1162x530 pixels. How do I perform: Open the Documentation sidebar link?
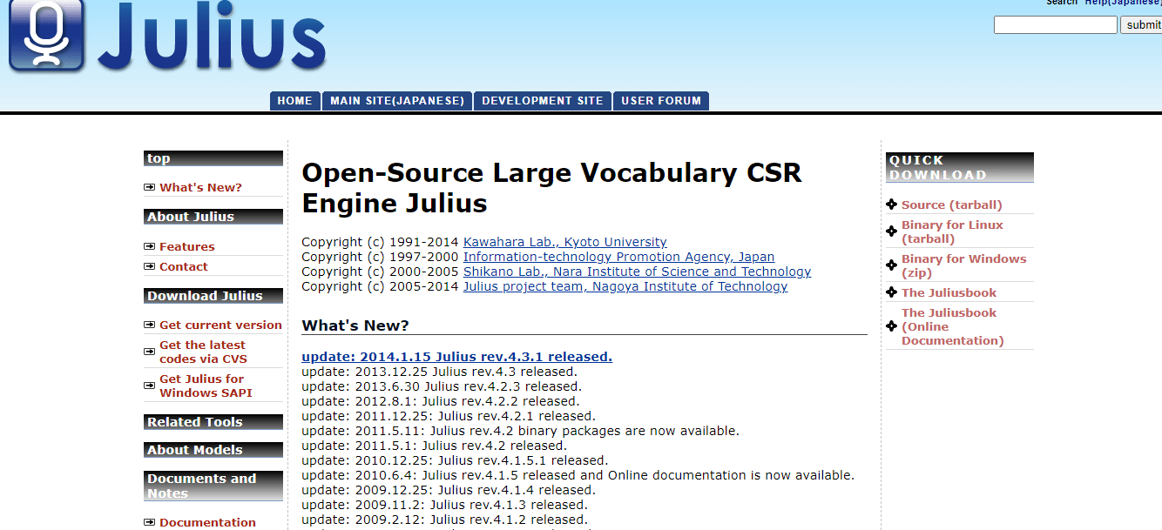207,522
